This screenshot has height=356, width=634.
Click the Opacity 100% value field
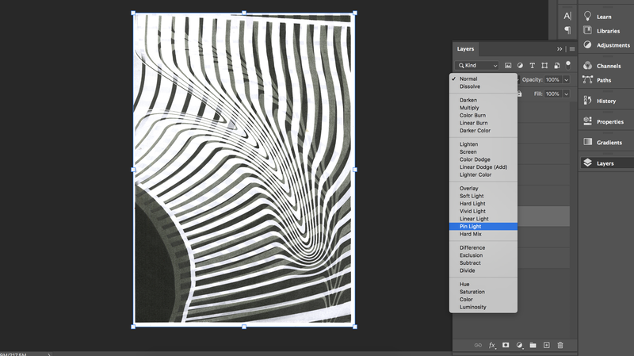click(x=552, y=80)
